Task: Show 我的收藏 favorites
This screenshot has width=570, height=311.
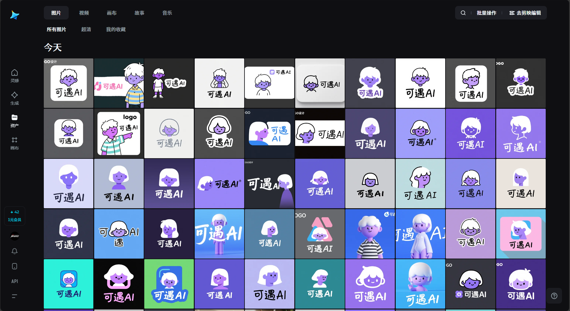Action: click(x=116, y=29)
